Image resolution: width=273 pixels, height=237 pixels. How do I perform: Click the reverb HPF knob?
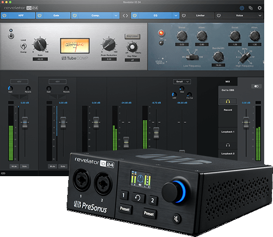click(174, 94)
